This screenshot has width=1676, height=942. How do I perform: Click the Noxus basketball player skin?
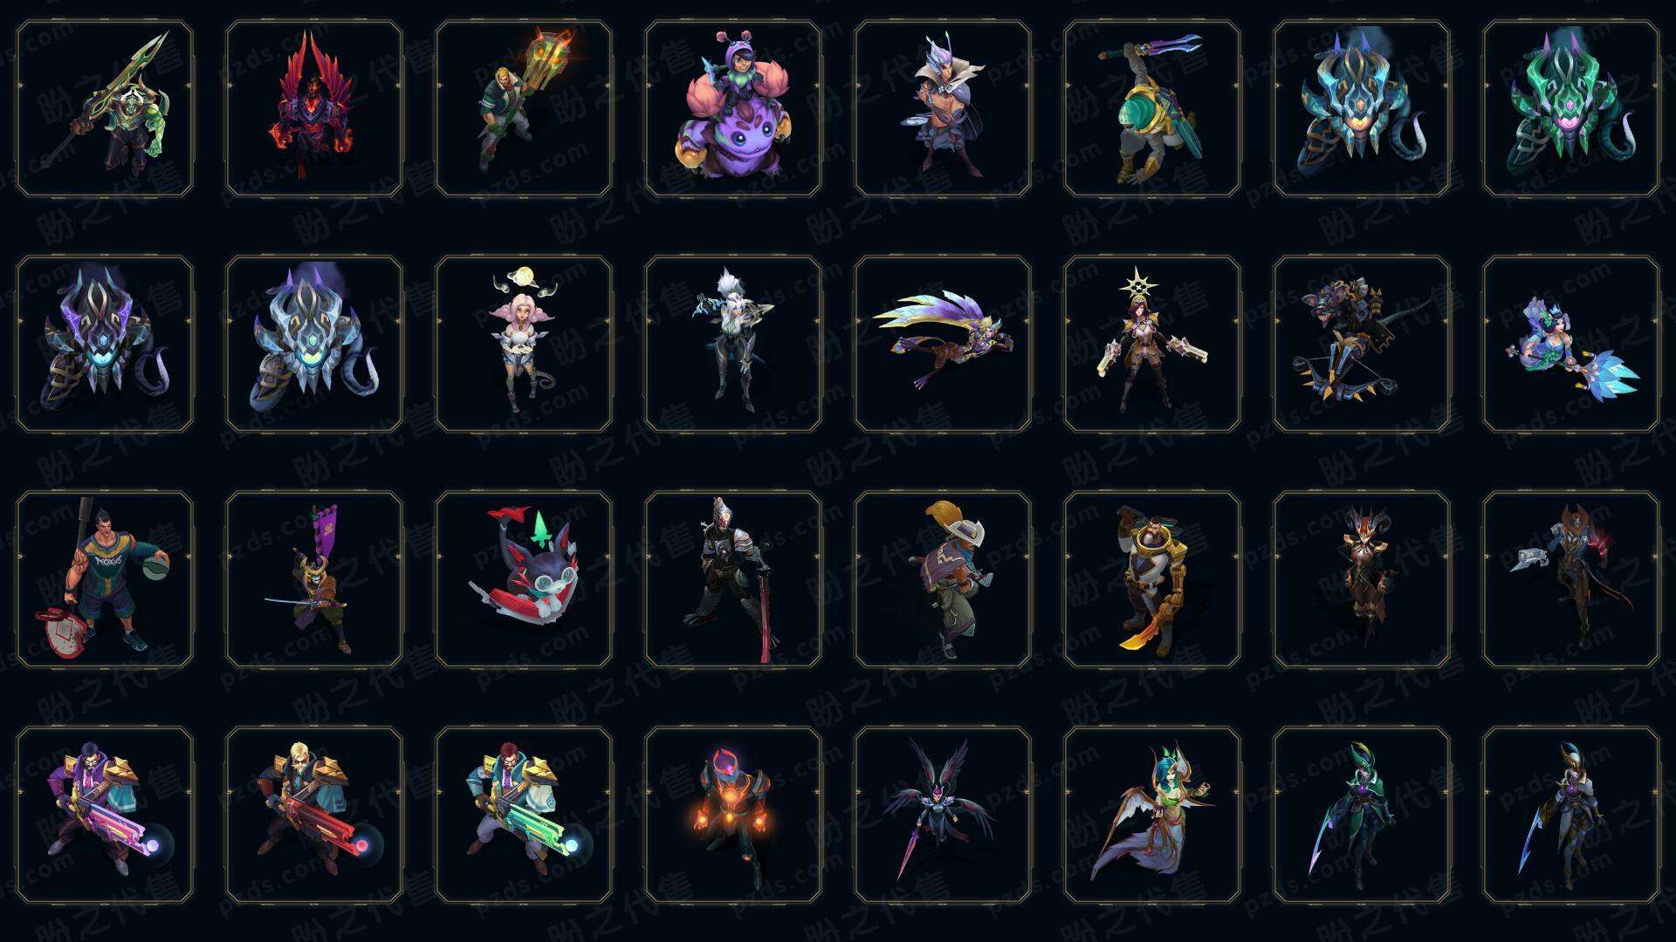pos(105,580)
